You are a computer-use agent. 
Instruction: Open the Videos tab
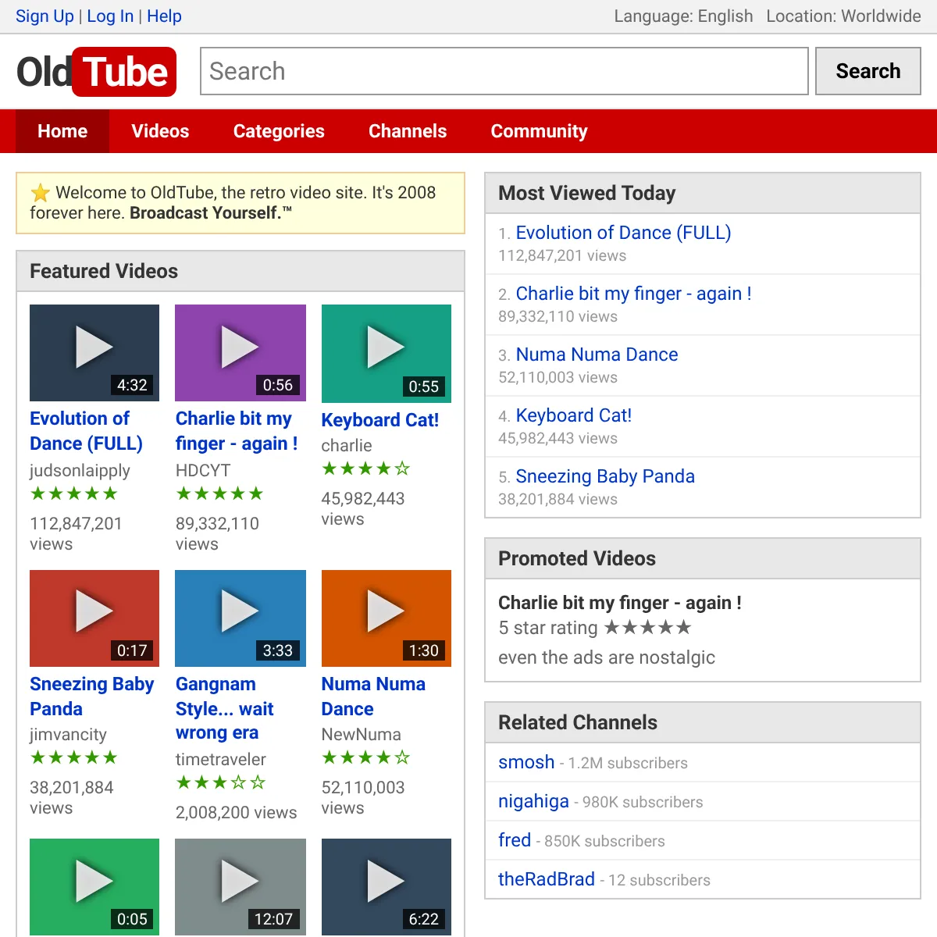(x=160, y=131)
